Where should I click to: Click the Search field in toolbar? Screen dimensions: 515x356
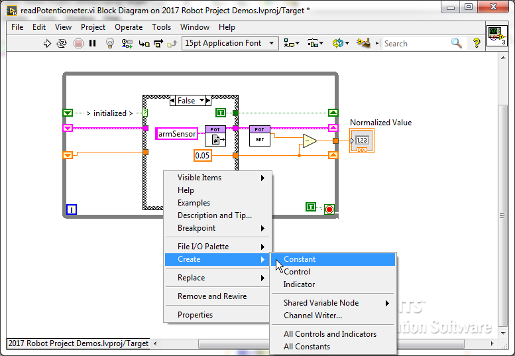click(x=416, y=44)
